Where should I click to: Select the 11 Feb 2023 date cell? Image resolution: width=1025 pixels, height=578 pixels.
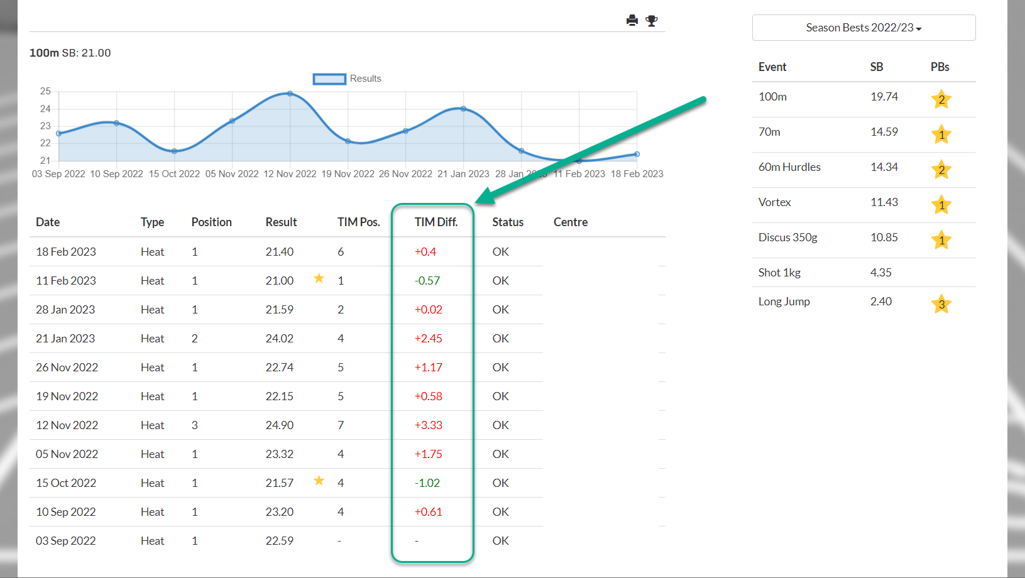tap(66, 280)
